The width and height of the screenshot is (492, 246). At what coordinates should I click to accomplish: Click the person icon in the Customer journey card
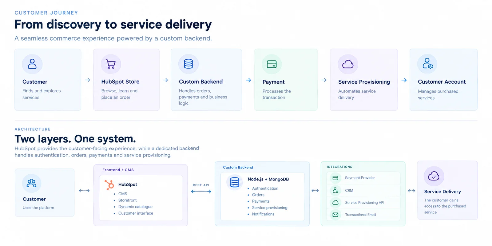click(32, 64)
